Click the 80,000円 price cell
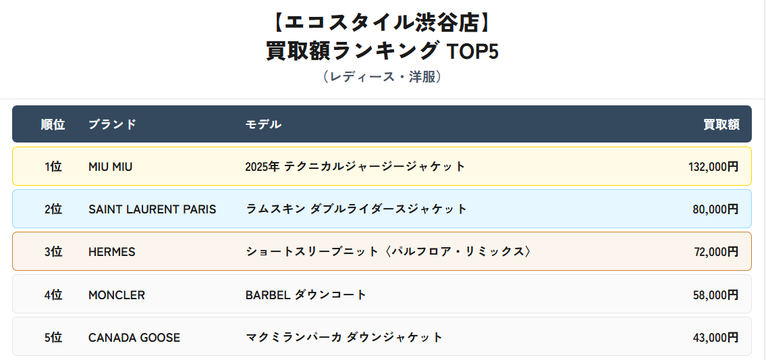766x360 pixels. tap(715, 209)
